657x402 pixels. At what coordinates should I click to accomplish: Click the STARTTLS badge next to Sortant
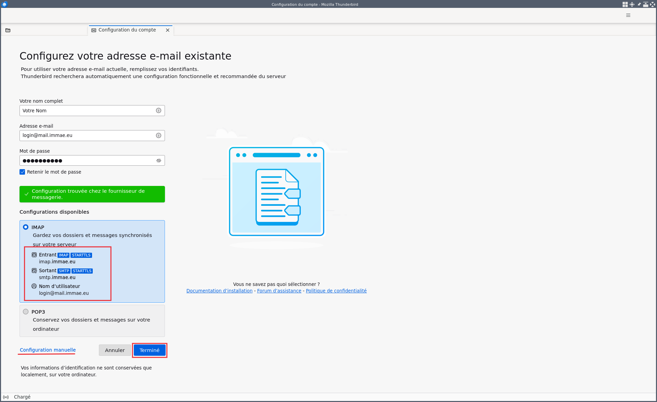click(x=82, y=271)
